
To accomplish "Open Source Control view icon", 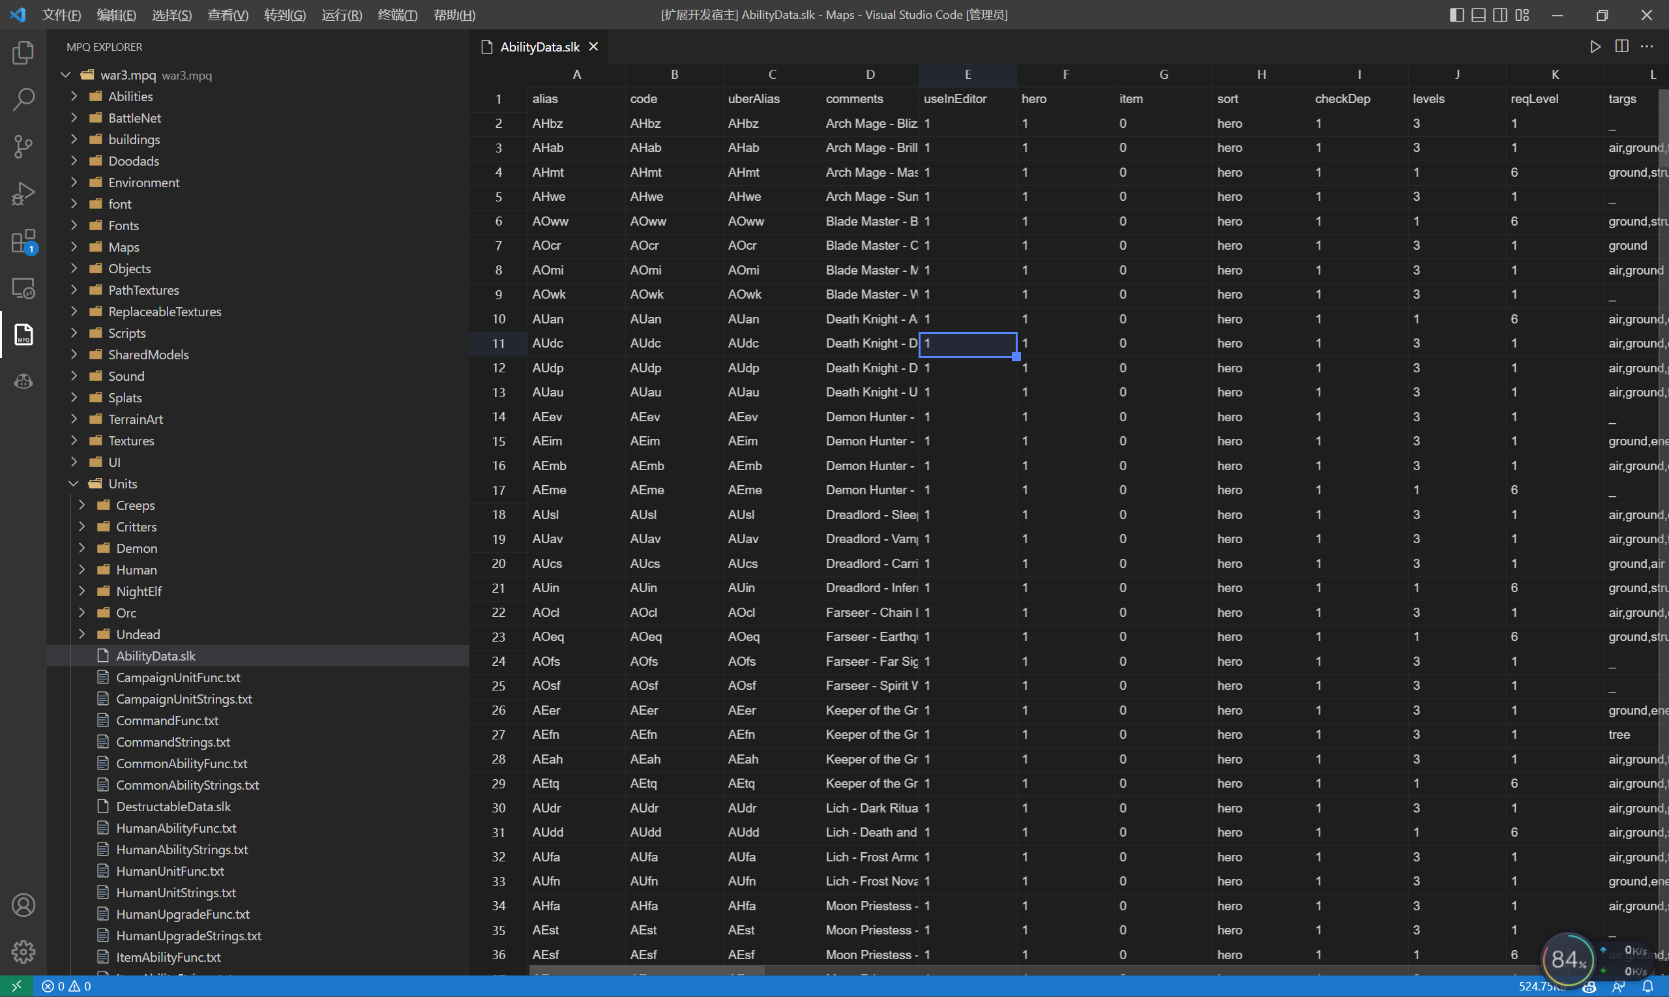I will (x=23, y=147).
